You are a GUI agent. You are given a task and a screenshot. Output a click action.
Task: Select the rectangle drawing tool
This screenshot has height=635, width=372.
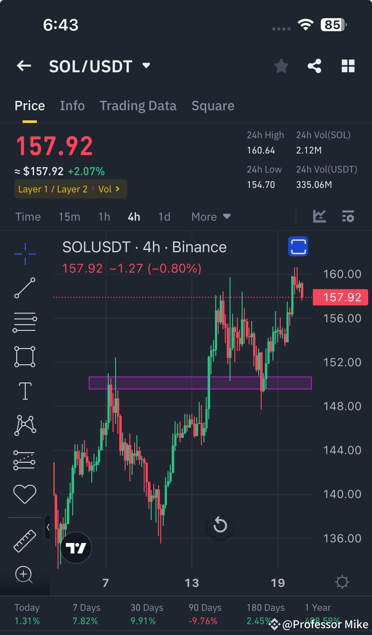24,357
